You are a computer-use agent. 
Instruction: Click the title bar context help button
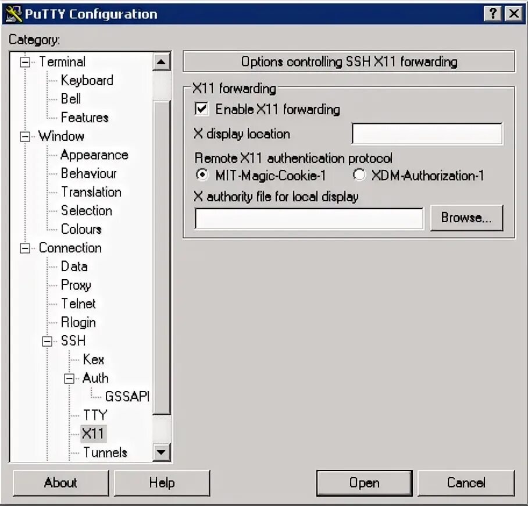pyautogui.click(x=493, y=14)
